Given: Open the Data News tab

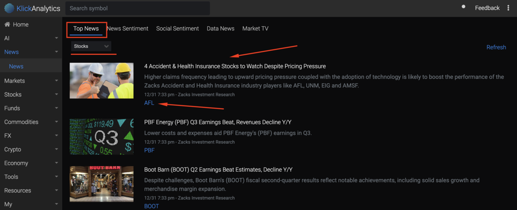Looking at the screenshot, I should pos(221,29).
